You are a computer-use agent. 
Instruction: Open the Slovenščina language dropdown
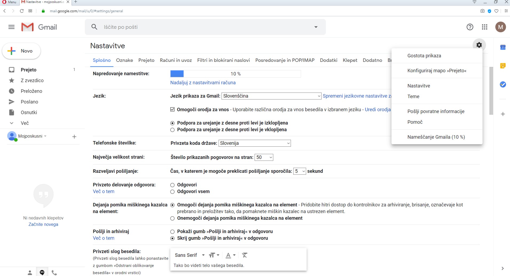(271, 96)
